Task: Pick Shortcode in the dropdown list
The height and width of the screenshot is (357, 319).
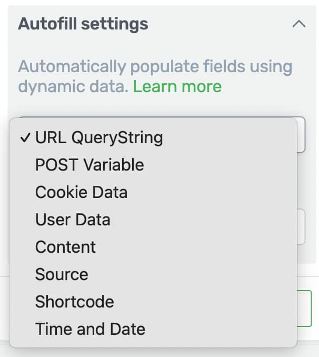Action: (153, 301)
